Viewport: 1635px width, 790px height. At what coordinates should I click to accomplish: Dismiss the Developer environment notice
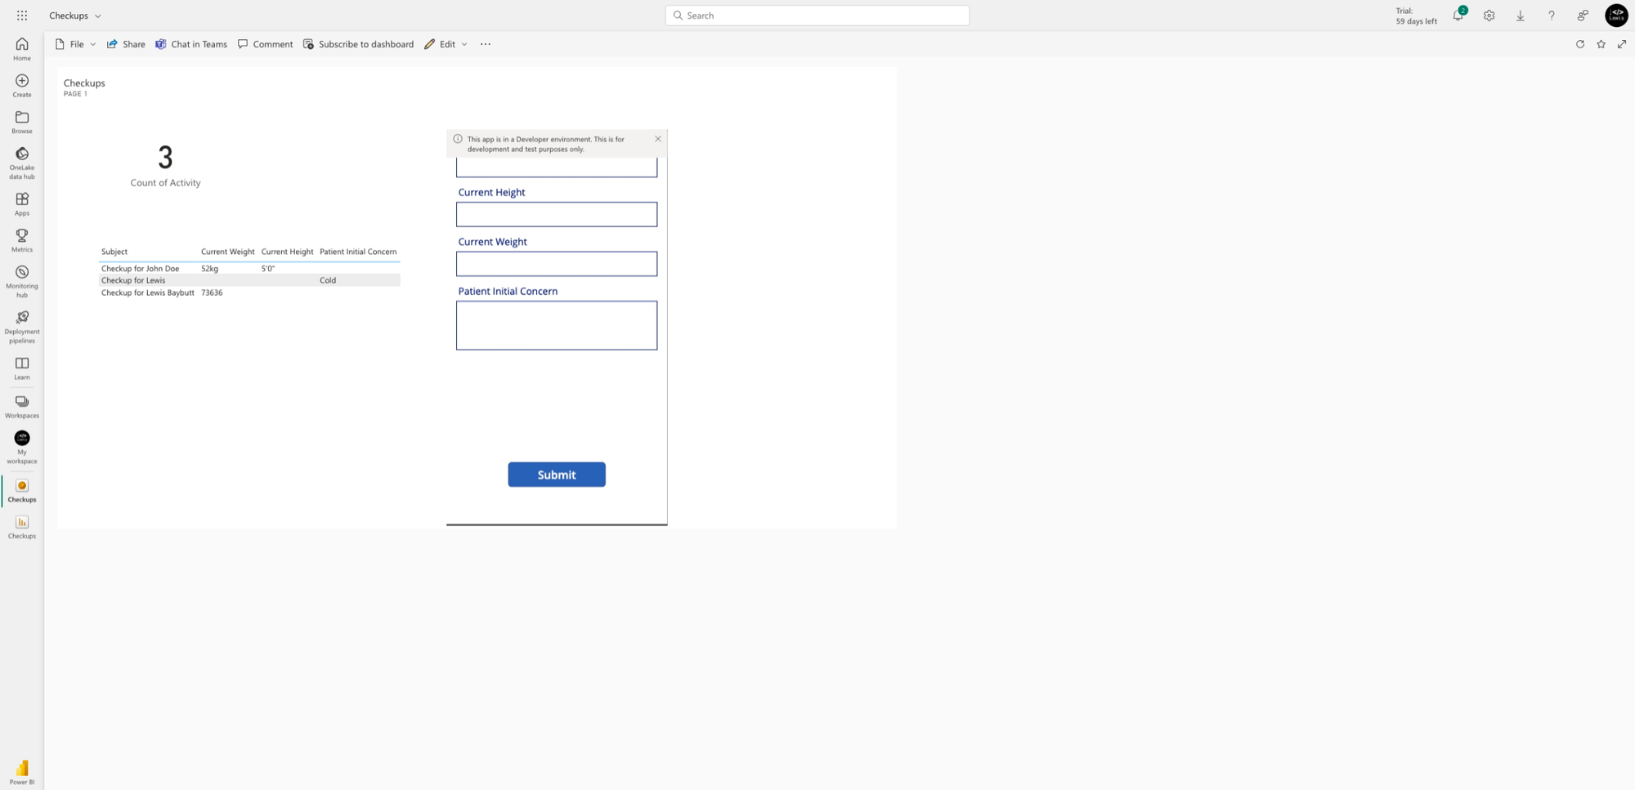658,139
